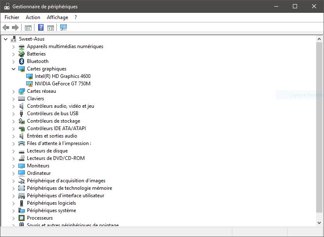Image resolution: width=324 pixels, height=237 pixels.
Task: Click the scan for hardware changes icon
Action: [63, 28]
